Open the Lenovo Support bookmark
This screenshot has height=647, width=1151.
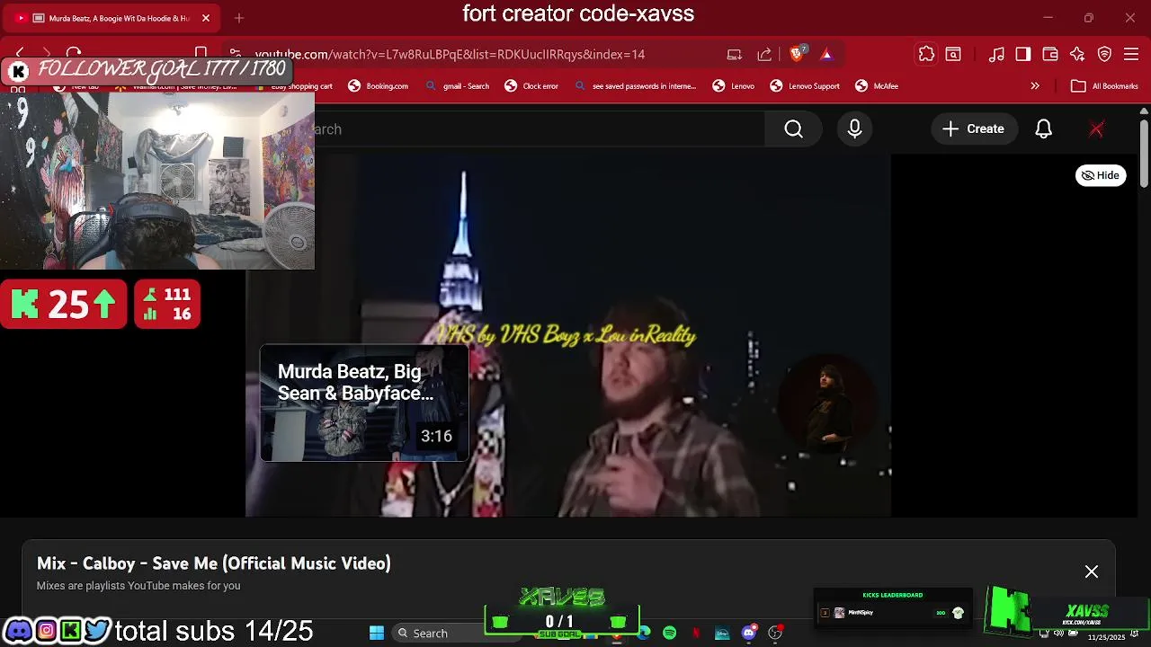coord(805,86)
